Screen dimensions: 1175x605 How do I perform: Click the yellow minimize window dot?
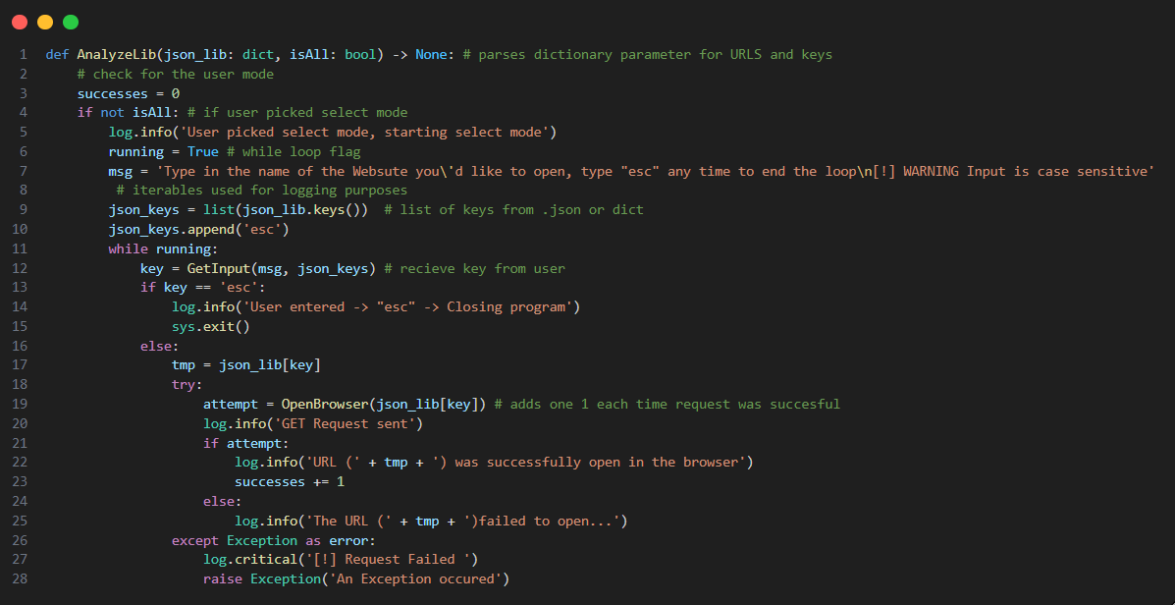click(x=45, y=22)
